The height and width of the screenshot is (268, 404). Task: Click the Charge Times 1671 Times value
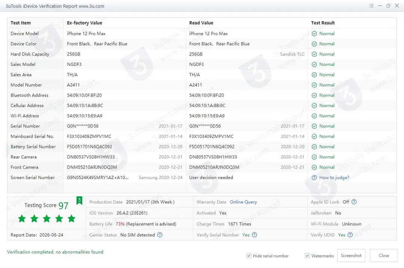pyautogui.click(x=240, y=224)
